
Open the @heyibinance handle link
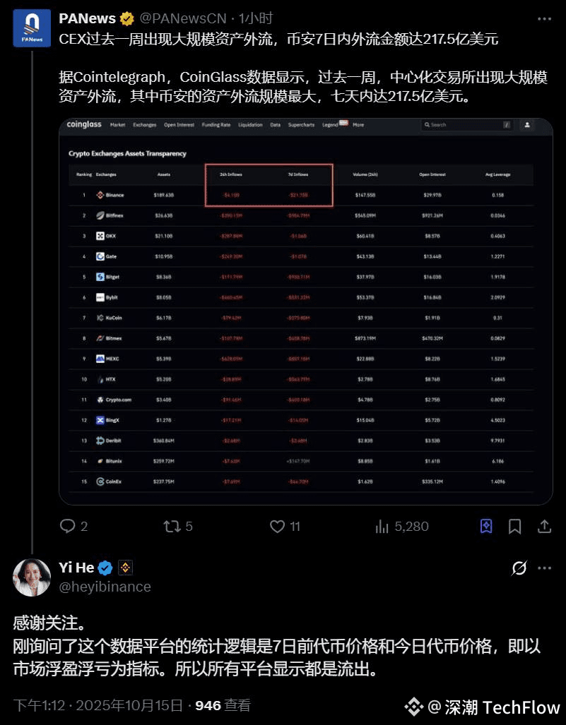click(x=105, y=587)
